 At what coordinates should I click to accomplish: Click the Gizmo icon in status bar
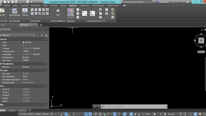point(125,114)
